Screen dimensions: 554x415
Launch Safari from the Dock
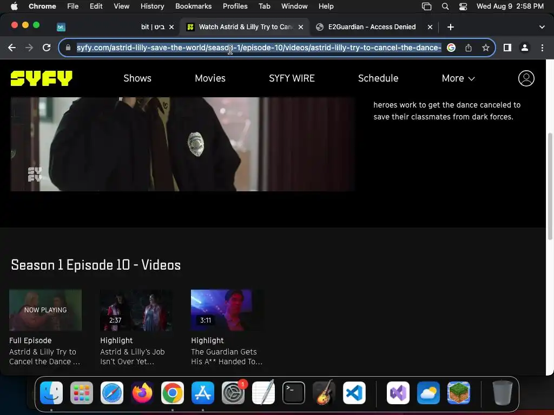112,393
